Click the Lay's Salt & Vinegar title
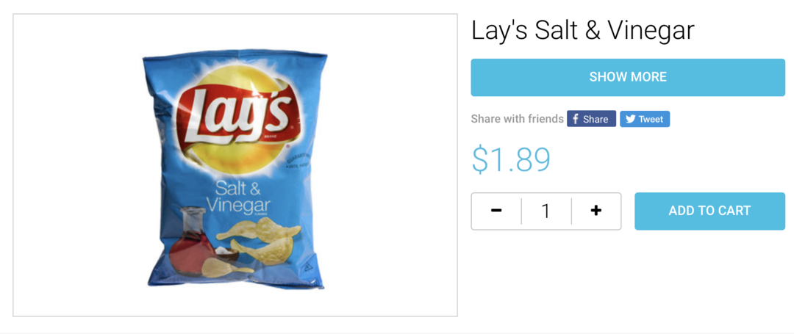The height and width of the screenshot is (334, 794). click(582, 31)
